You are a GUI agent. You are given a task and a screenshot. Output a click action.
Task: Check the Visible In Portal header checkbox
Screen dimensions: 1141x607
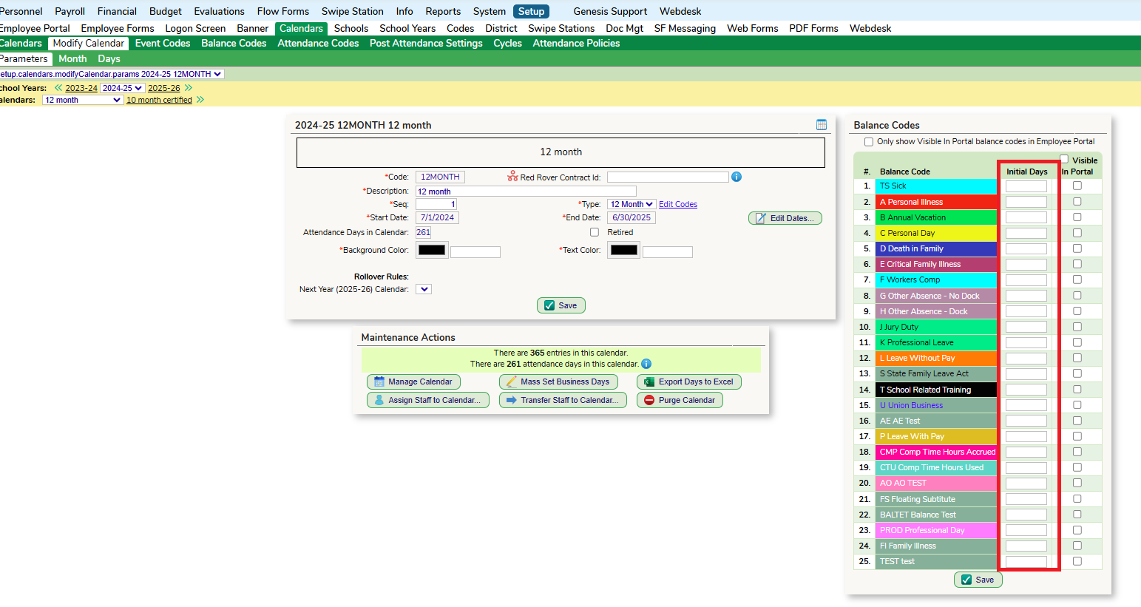[1064, 159]
